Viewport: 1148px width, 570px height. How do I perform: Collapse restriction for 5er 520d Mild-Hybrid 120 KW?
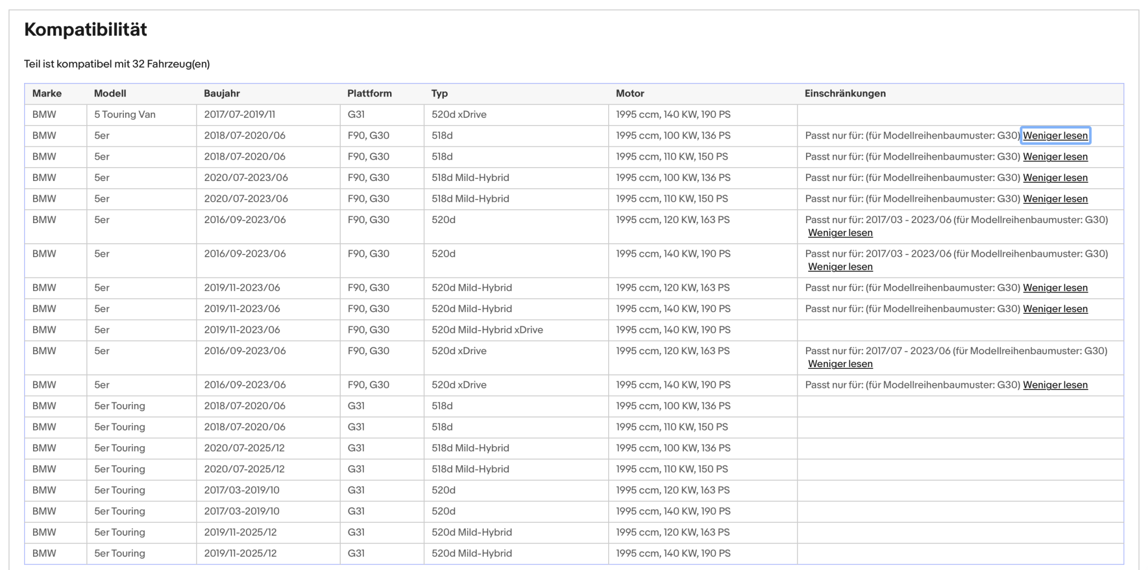[x=1055, y=288]
